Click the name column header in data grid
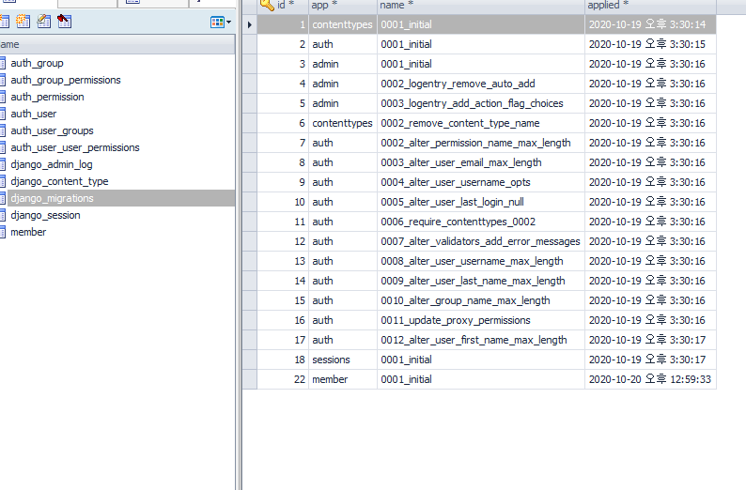 (480, 6)
